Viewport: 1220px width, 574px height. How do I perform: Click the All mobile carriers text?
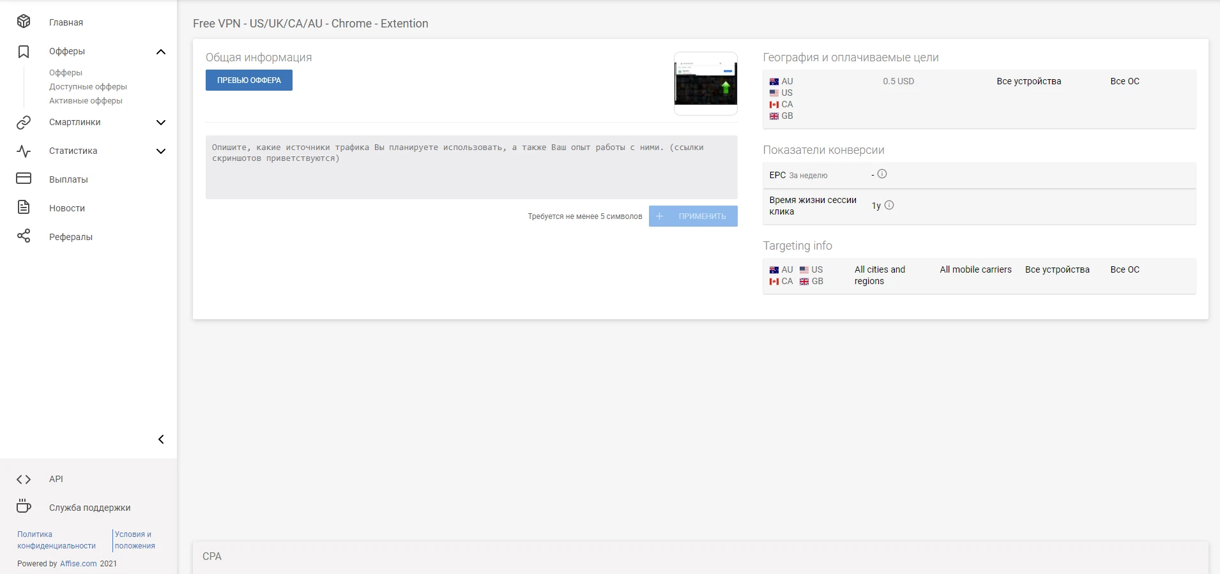coord(975,269)
